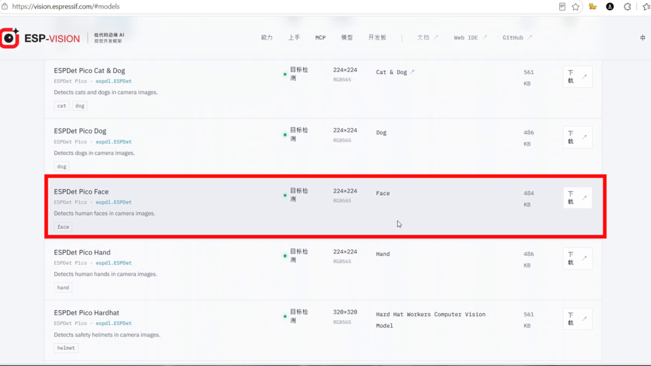Open the 开发板 nav menu item
Screen dimensions: 651x366
pos(377,37)
